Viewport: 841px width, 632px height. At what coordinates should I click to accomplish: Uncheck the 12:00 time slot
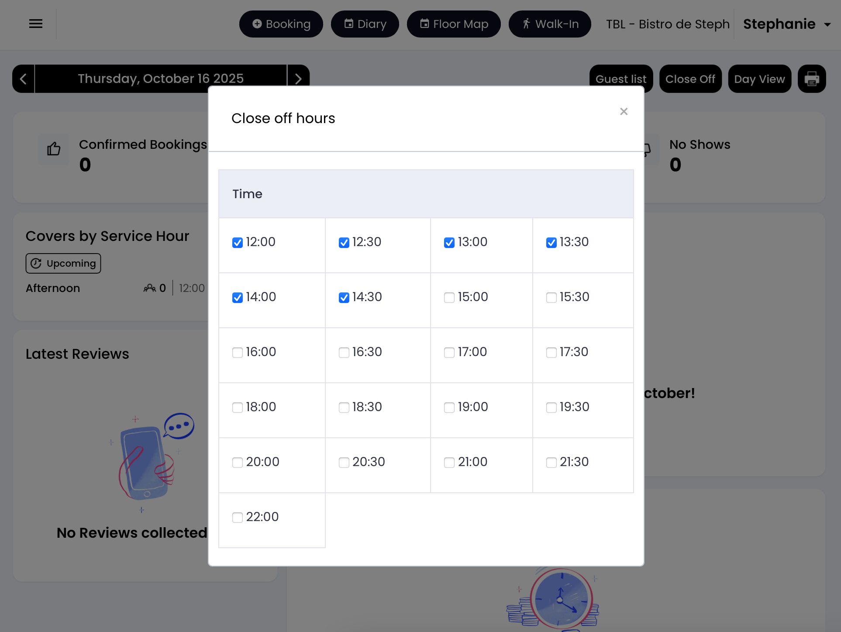238,243
